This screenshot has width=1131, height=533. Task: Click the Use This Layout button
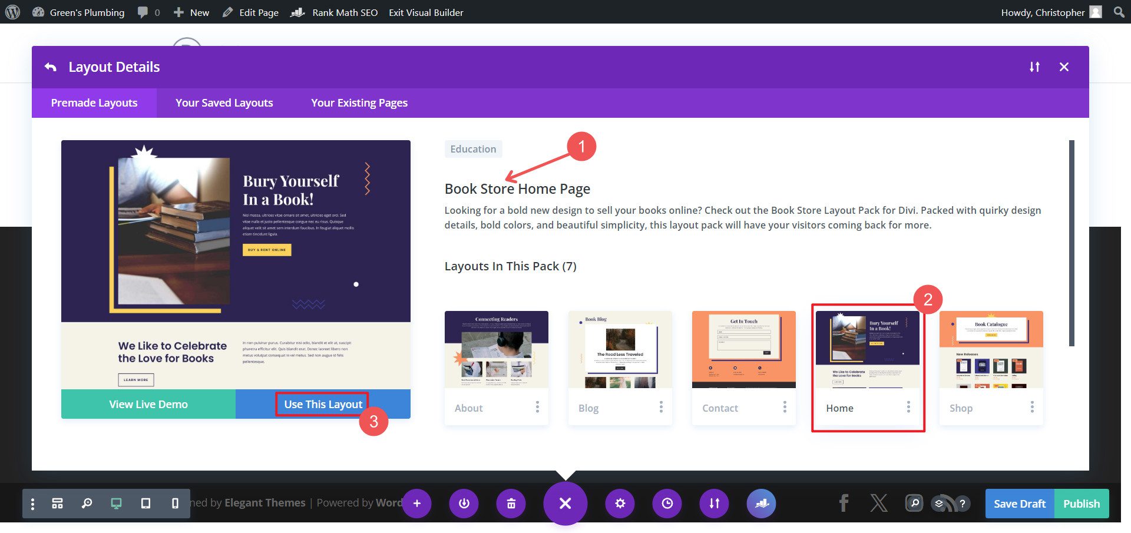click(322, 404)
